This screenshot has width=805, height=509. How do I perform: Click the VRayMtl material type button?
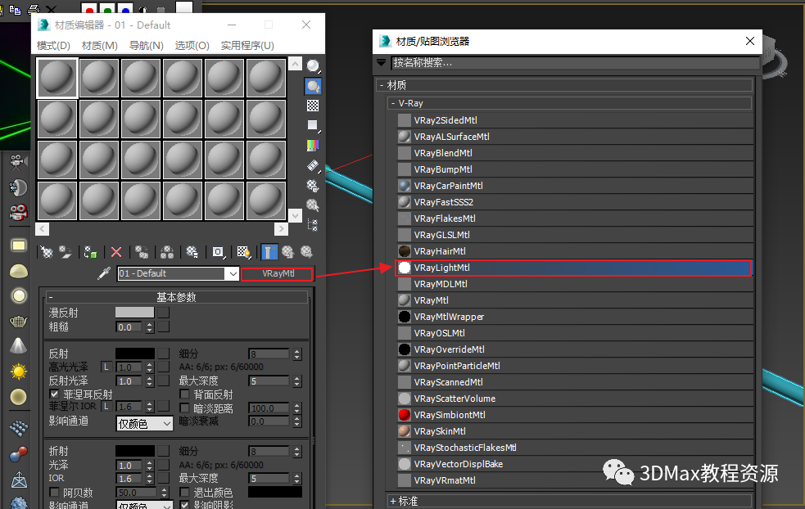(x=278, y=274)
